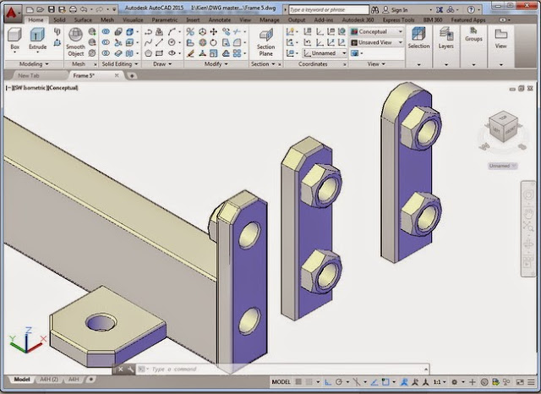The height and width of the screenshot is (394, 541).
Task: Switch to the Solid ribbon tab
Action: coord(59,20)
